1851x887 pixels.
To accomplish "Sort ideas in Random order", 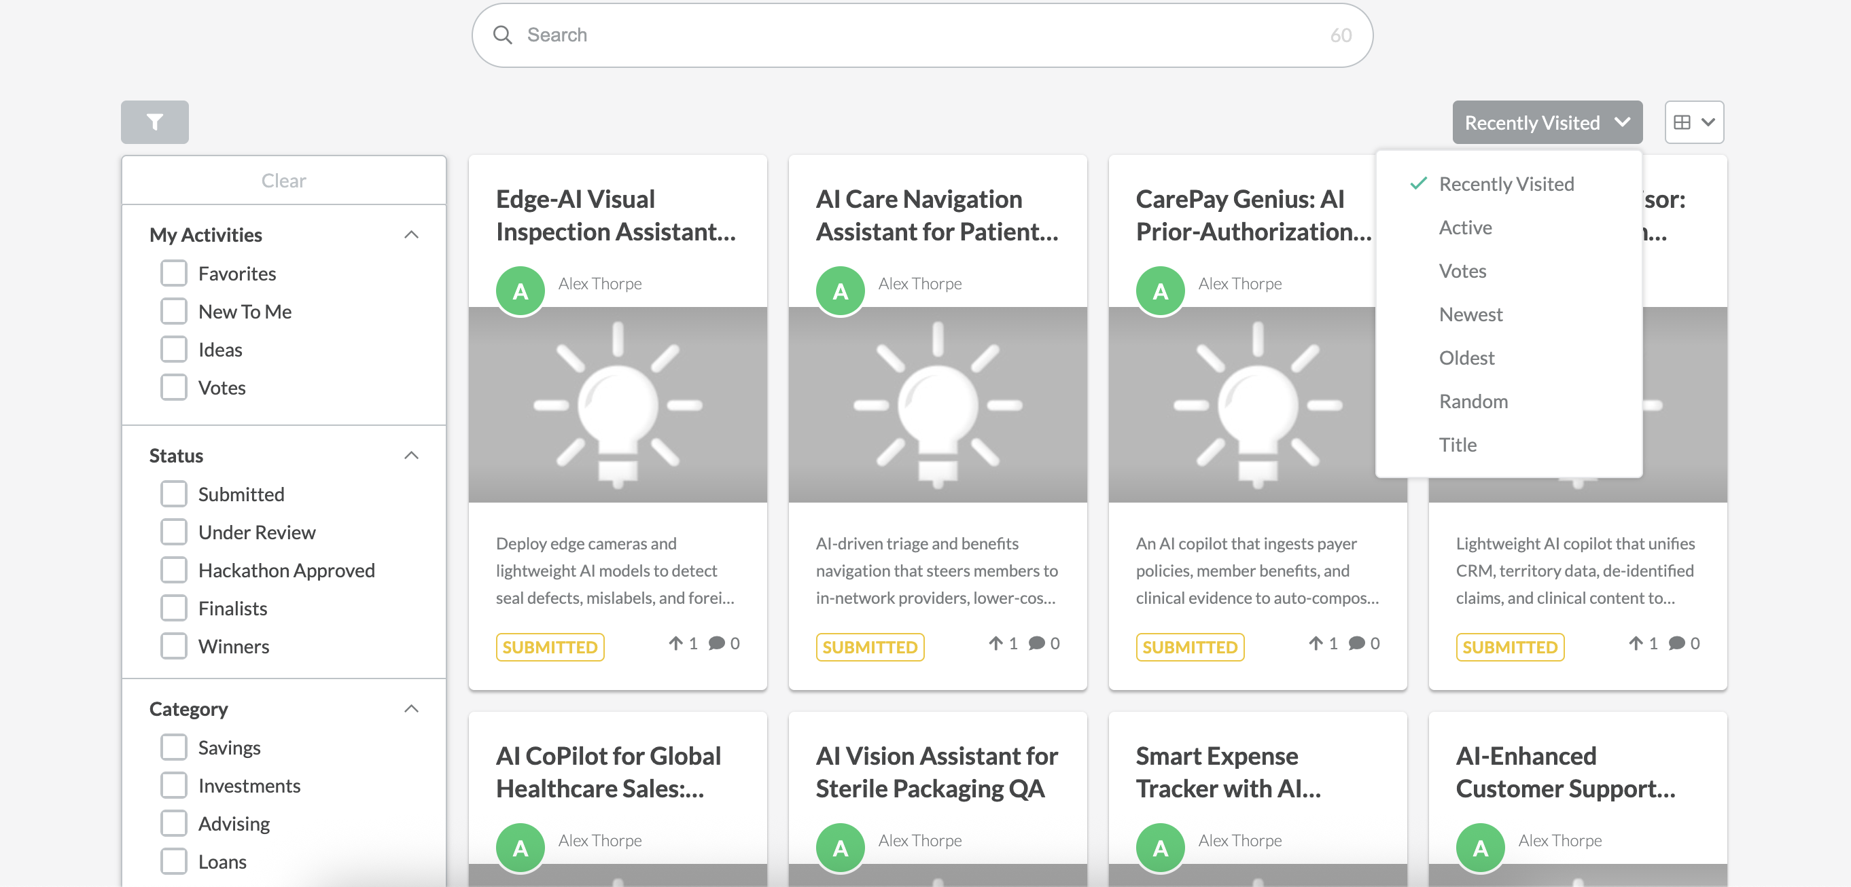I will point(1473,401).
